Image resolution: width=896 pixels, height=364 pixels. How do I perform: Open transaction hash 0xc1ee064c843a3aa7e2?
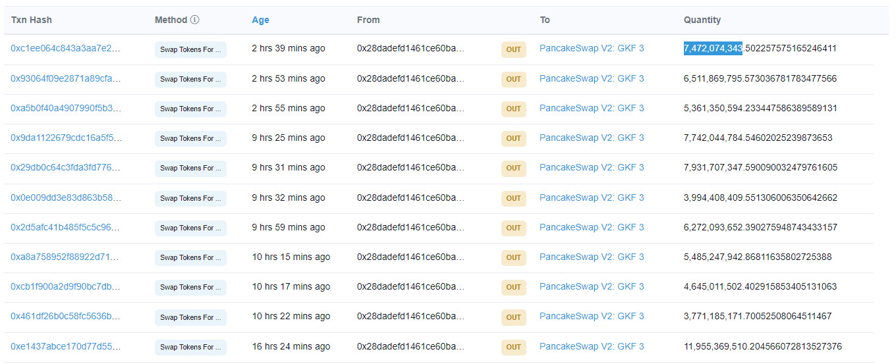click(x=65, y=49)
